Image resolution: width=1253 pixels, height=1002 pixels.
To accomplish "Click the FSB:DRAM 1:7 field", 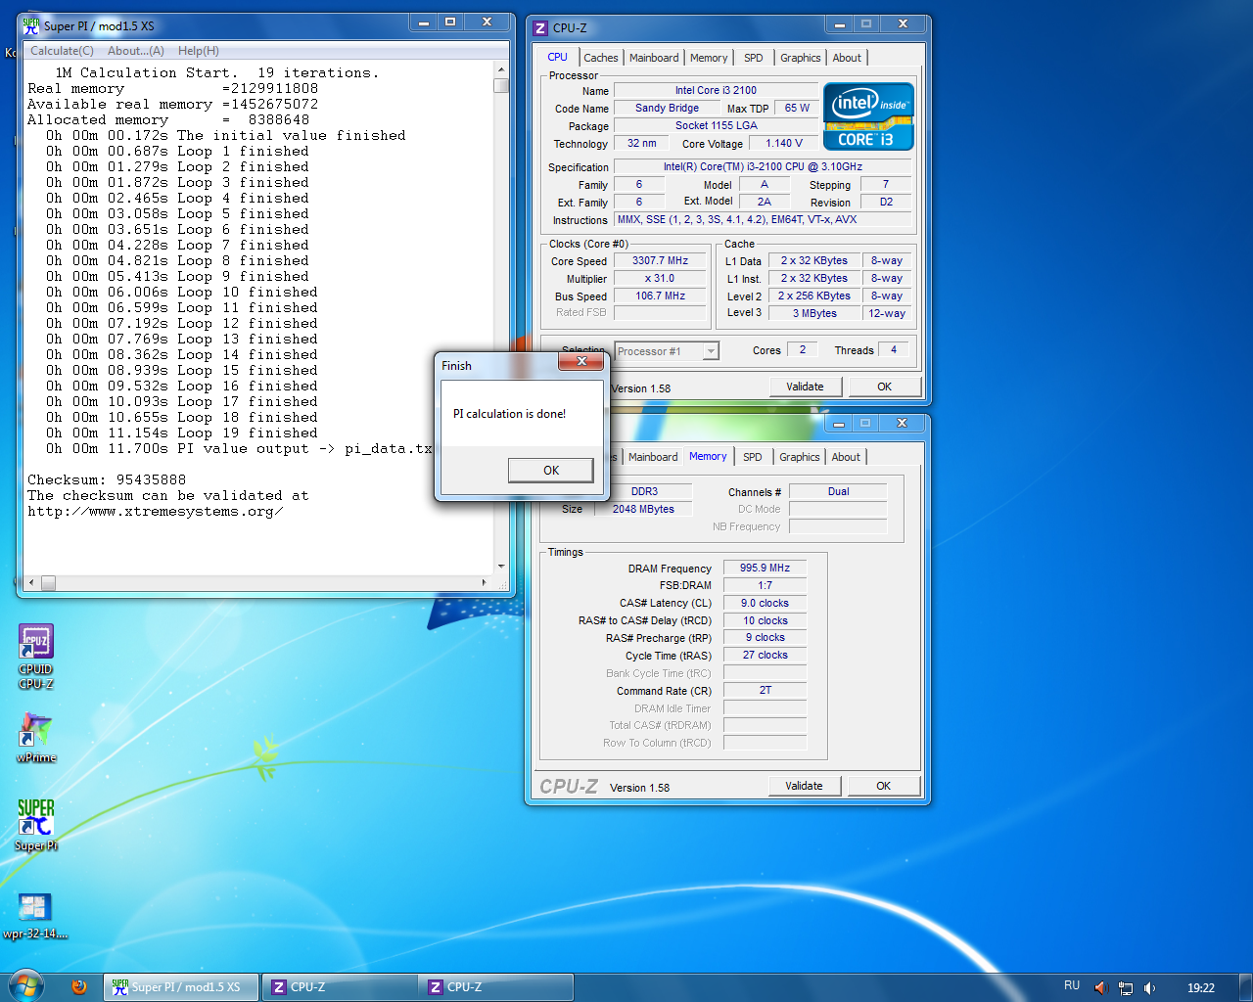I will click(x=765, y=585).
